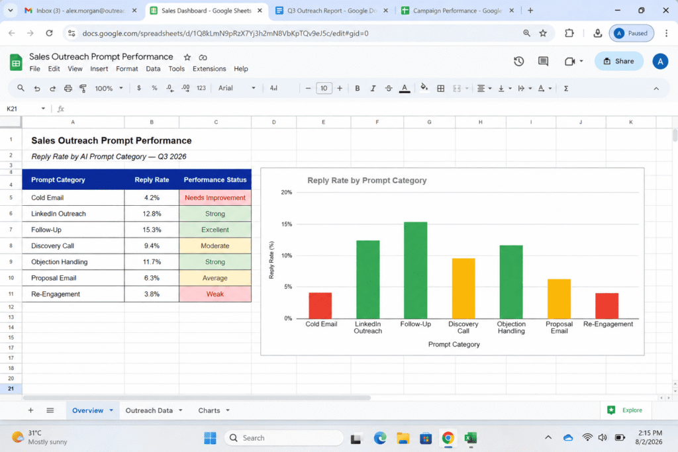Open the merge cells dropdown
This screenshot has height=452, width=678.
click(x=461, y=88)
